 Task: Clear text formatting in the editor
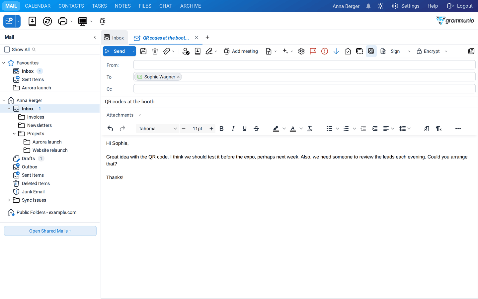point(310,129)
